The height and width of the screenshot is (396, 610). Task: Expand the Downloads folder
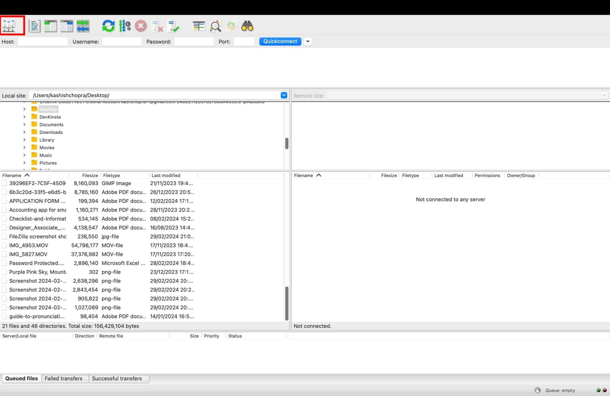point(24,132)
